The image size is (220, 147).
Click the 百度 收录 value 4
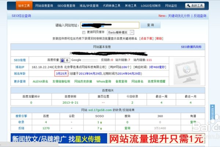coord(46,122)
